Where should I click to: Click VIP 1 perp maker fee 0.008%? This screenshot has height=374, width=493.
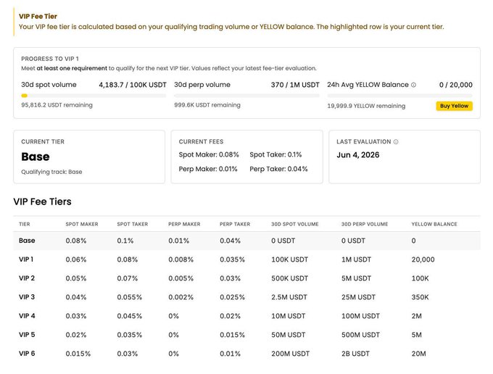[x=181, y=259]
